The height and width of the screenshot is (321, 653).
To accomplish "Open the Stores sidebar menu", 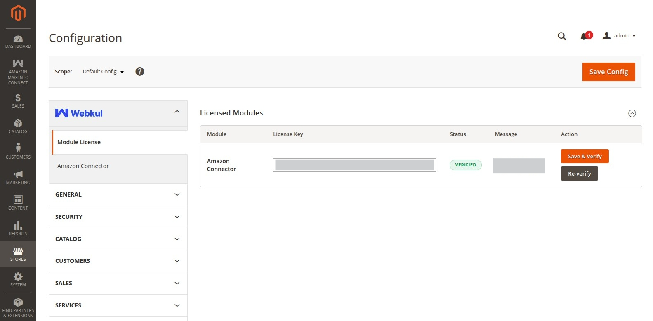I will [x=18, y=254].
